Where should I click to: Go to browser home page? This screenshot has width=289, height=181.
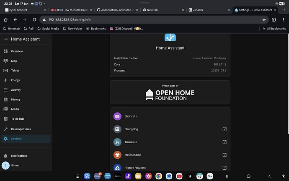(x=5, y=20)
